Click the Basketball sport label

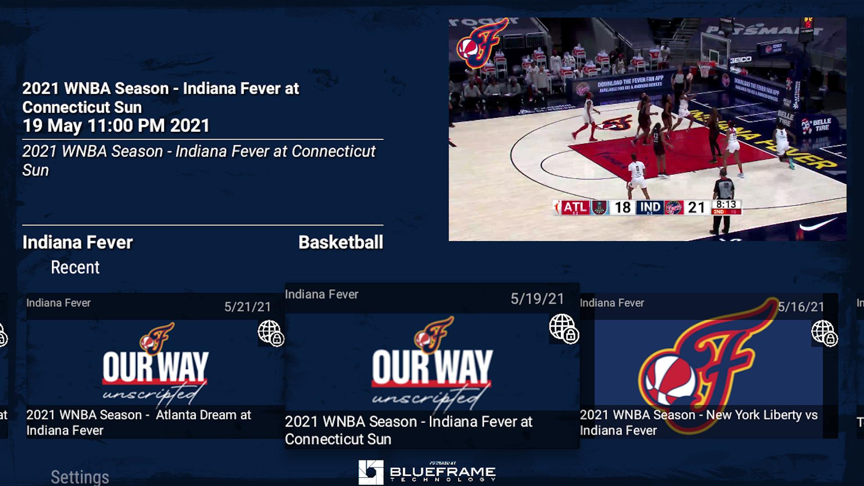pos(341,243)
